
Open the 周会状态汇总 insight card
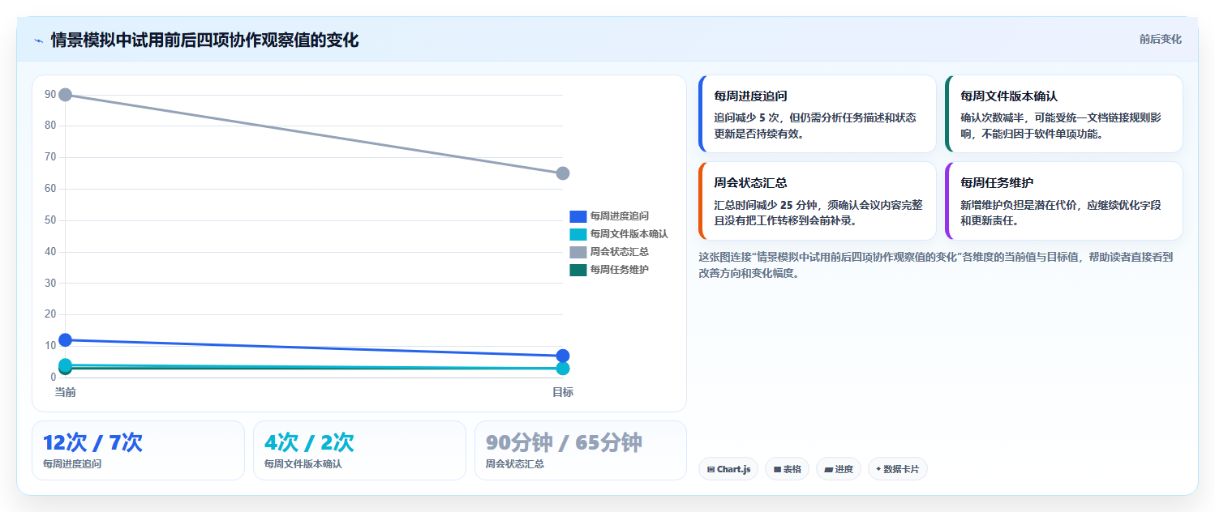(x=817, y=201)
